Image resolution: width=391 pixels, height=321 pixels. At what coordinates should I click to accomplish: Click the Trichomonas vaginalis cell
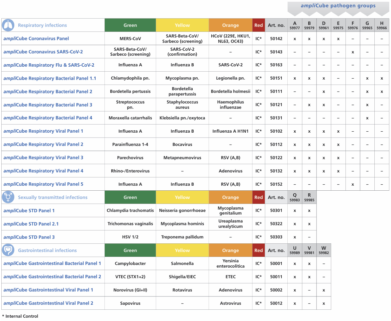pyautogui.click(x=130, y=224)
